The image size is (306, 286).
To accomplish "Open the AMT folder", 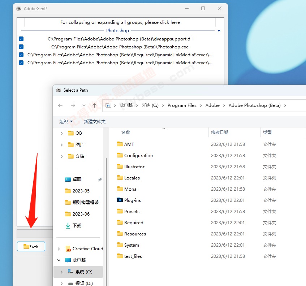I will [x=129, y=144].
